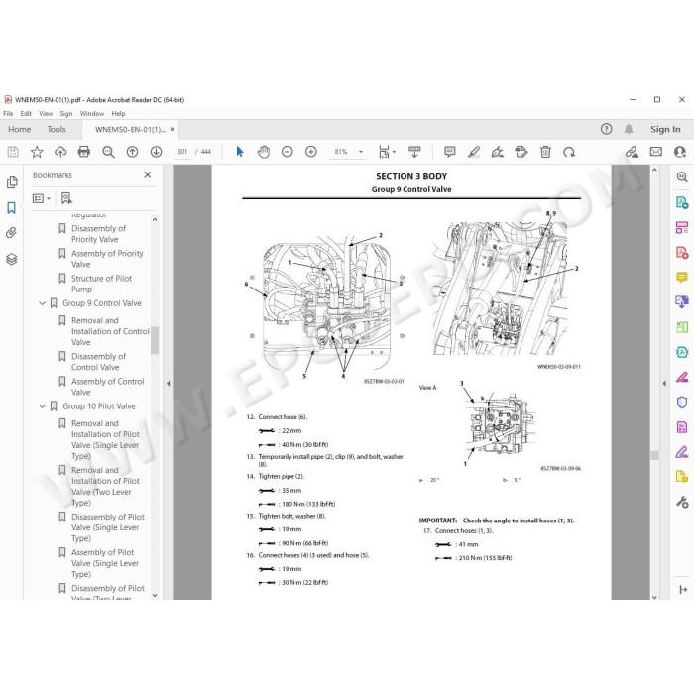The width and height of the screenshot is (694, 694).
Task: Open the Find text magnifier
Action: 108,152
